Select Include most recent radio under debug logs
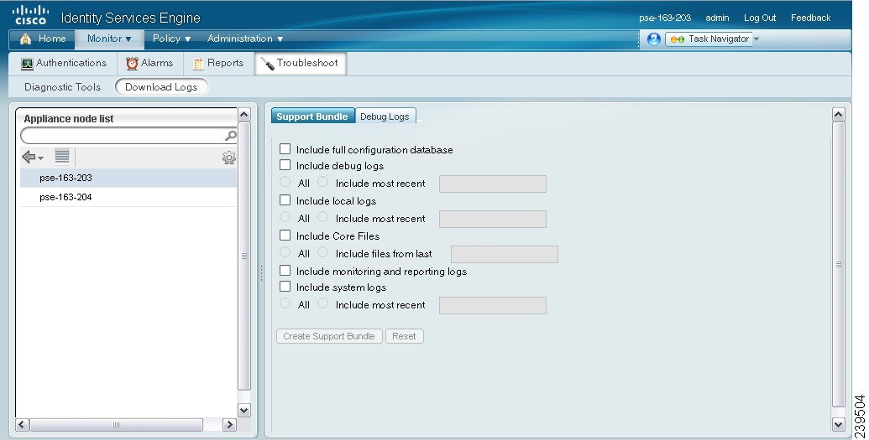The image size is (869, 440). pyautogui.click(x=323, y=182)
